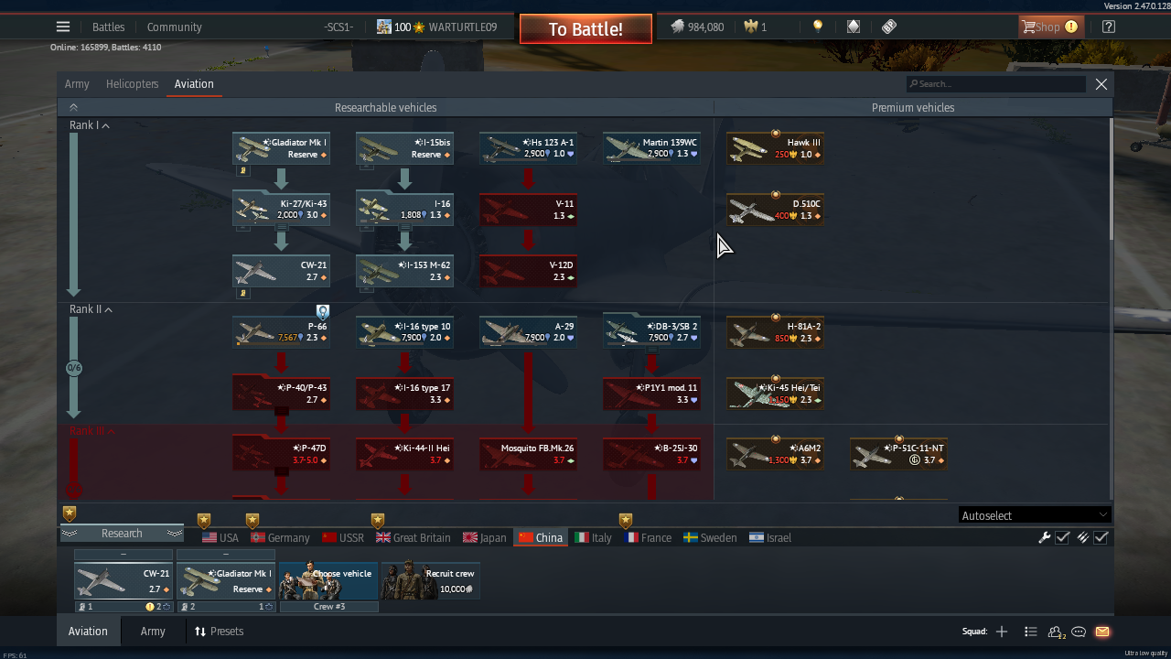1171x659 pixels.
Task: Click the research tree vertical scrollbar
Action: (1112, 178)
